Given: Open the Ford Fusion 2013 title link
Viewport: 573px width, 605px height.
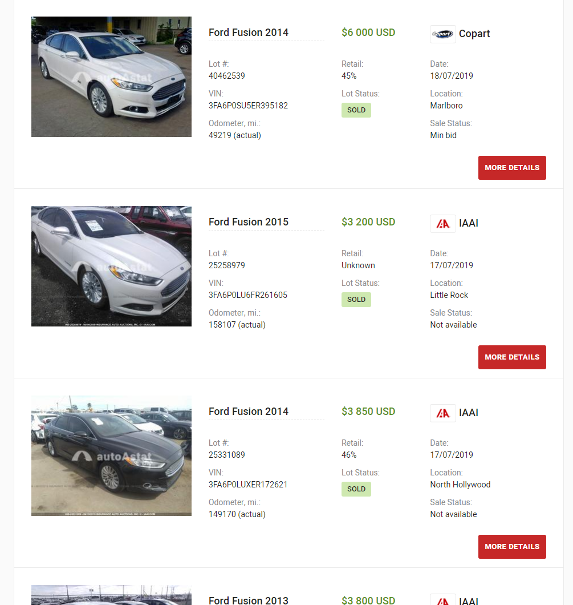Looking at the screenshot, I should [249, 600].
